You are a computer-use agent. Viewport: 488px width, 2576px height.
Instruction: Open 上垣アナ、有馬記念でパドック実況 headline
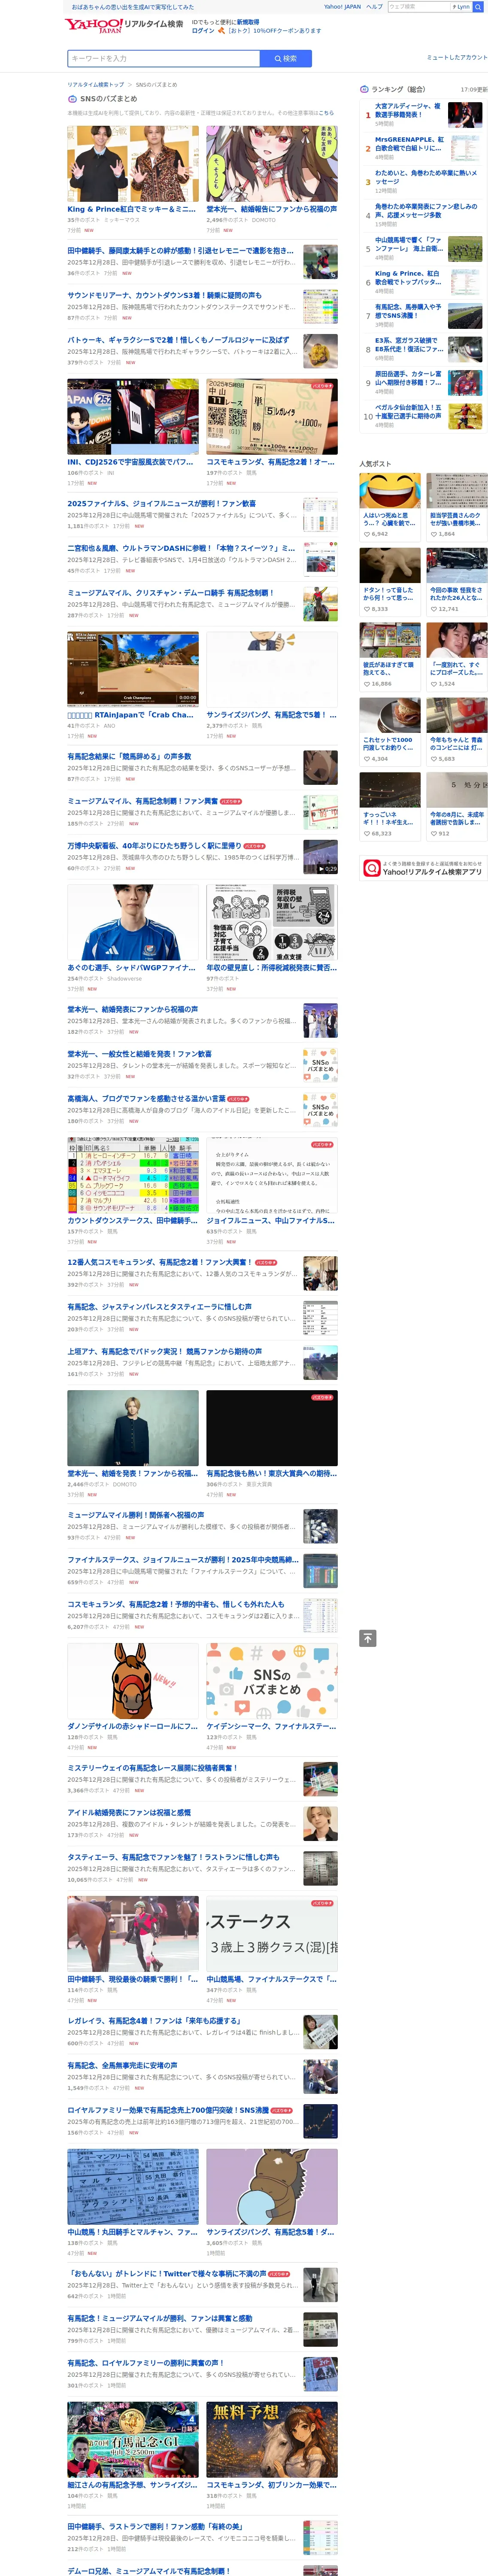click(x=165, y=1351)
